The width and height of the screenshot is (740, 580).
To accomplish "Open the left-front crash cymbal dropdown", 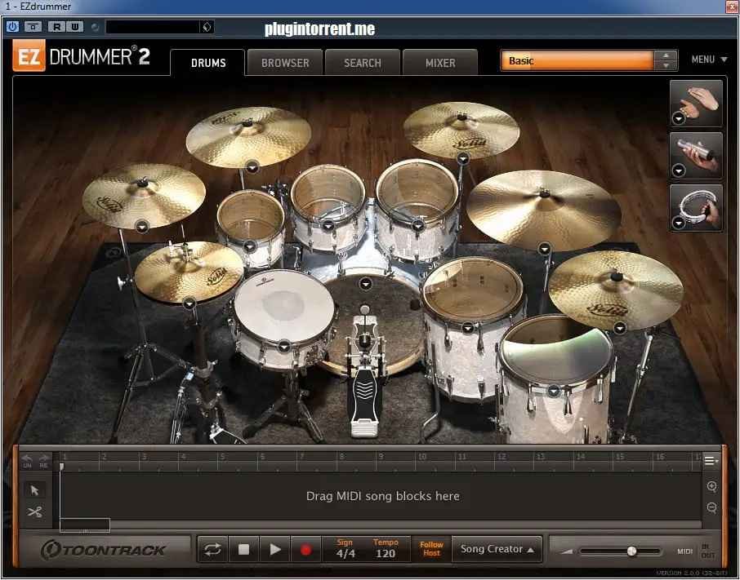I will [142, 227].
